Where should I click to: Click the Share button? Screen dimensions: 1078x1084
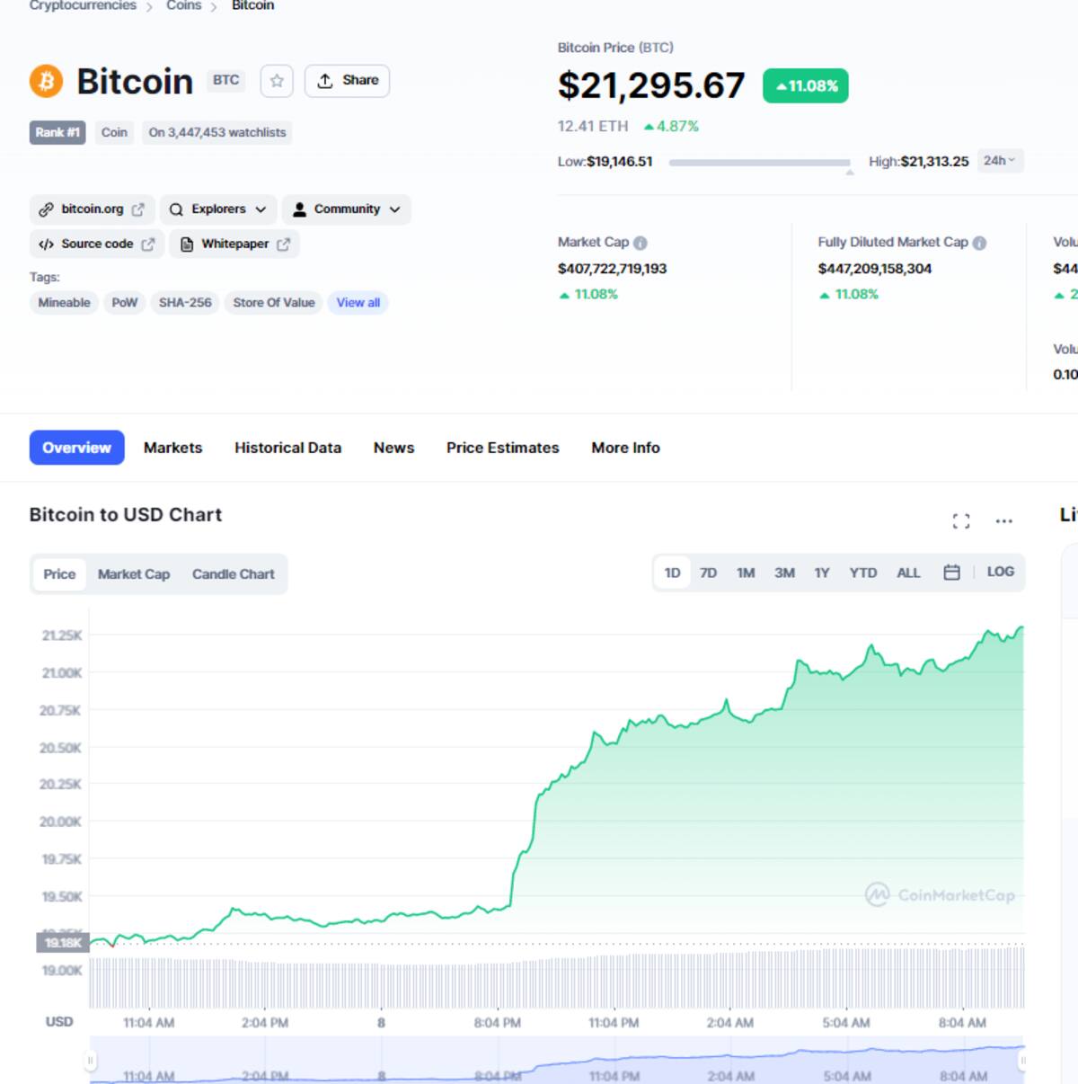[x=348, y=81]
